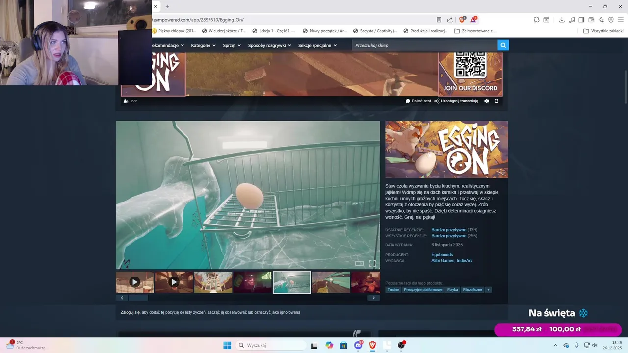This screenshot has height=353, width=628.
Task: Open the microphone icon in system tray
Action: 576,345
